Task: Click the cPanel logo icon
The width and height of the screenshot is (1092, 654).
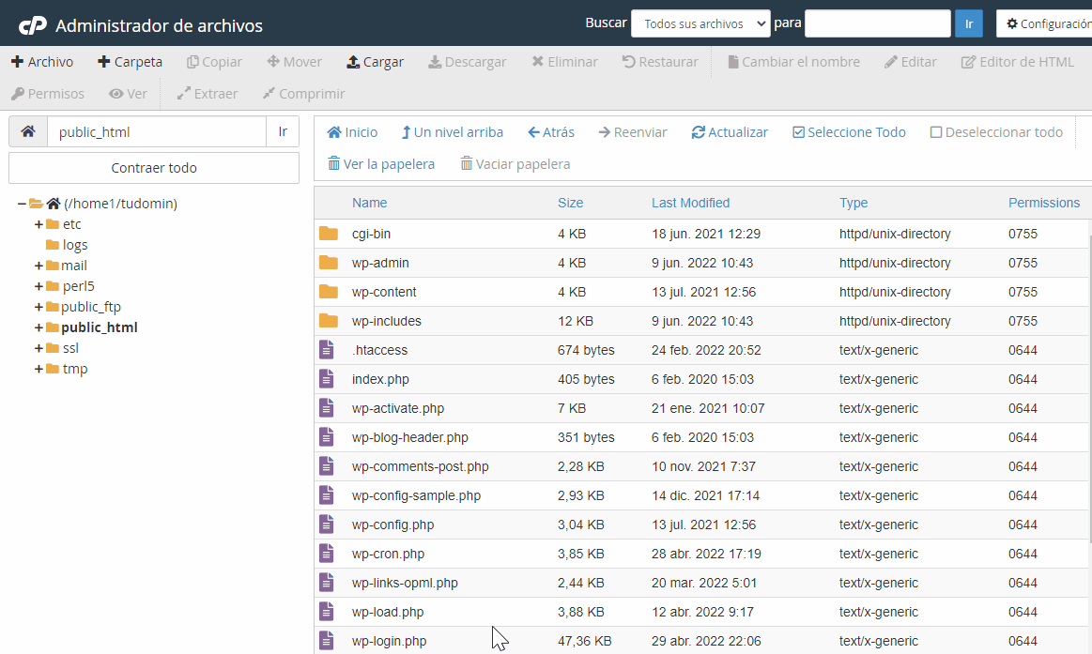Action: tap(32, 25)
